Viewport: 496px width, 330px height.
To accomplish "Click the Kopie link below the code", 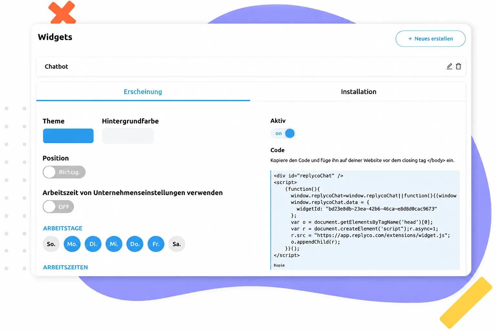I will pyautogui.click(x=279, y=265).
